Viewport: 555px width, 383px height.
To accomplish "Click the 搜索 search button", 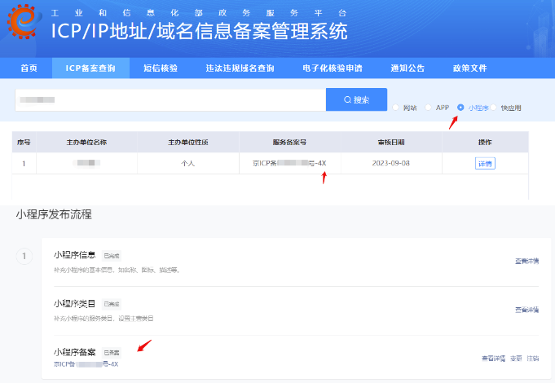I will click(356, 99).
